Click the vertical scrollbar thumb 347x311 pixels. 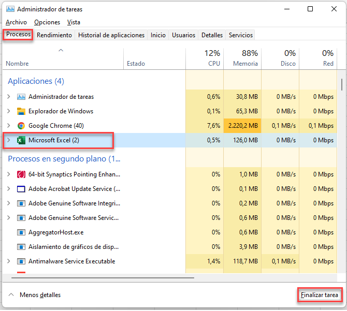pyautogui.click(x=342, y=84)
